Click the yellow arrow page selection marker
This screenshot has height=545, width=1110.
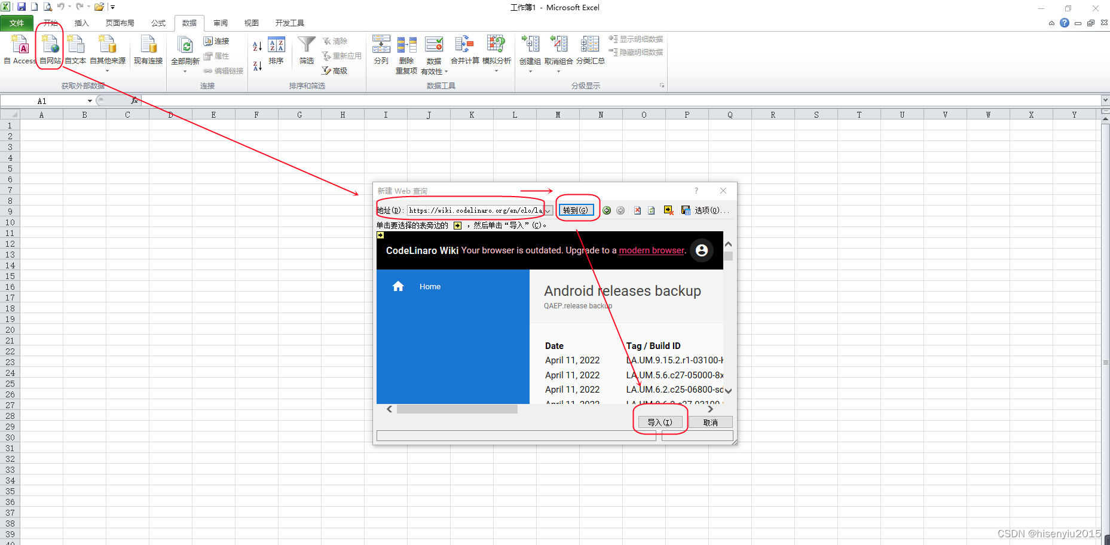pos(380,235)
